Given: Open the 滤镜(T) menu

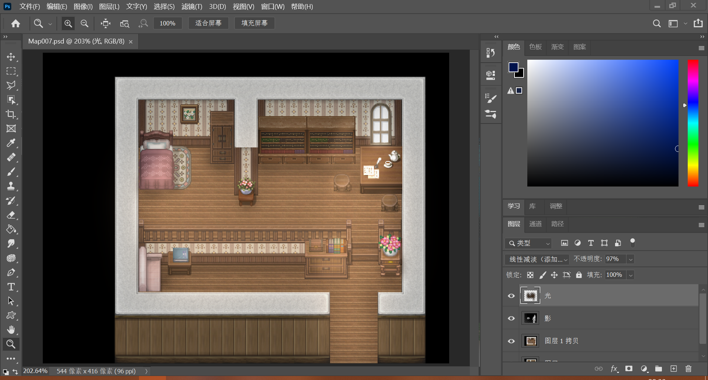Looking at the screenshot, I should coord(192,7).
